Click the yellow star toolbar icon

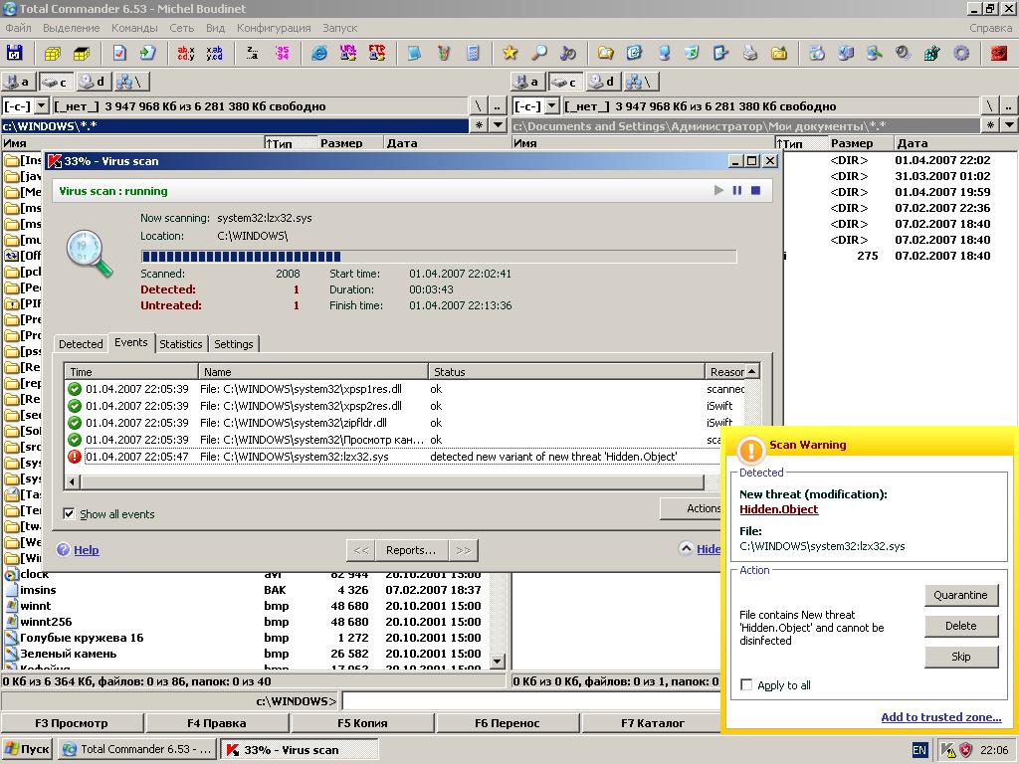pyautogui.click(x=509, y=53)
